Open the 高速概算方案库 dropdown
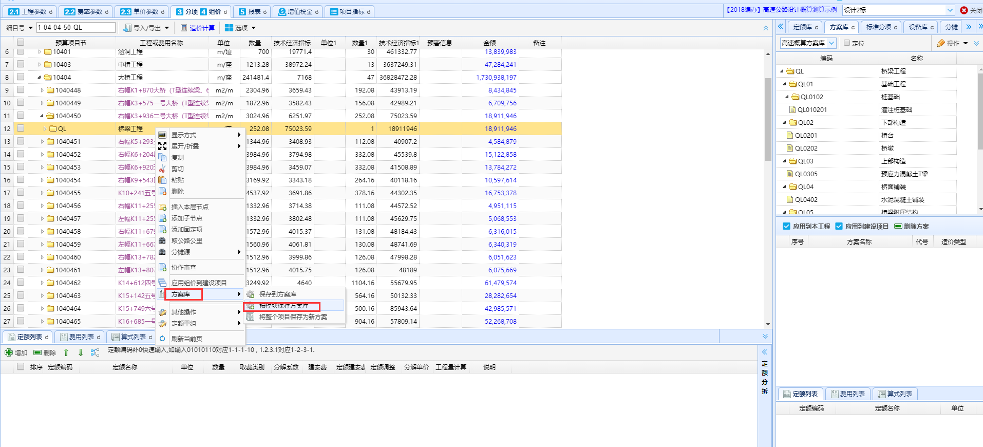 point(831,43)
